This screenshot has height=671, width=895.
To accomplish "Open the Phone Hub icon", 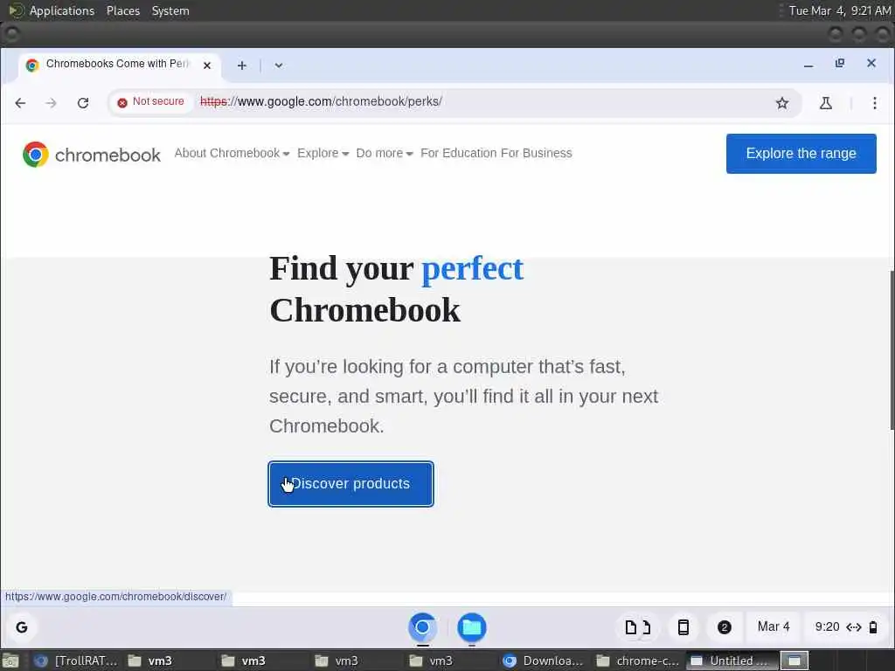I will pyautogui.click(x=683, y=627).
